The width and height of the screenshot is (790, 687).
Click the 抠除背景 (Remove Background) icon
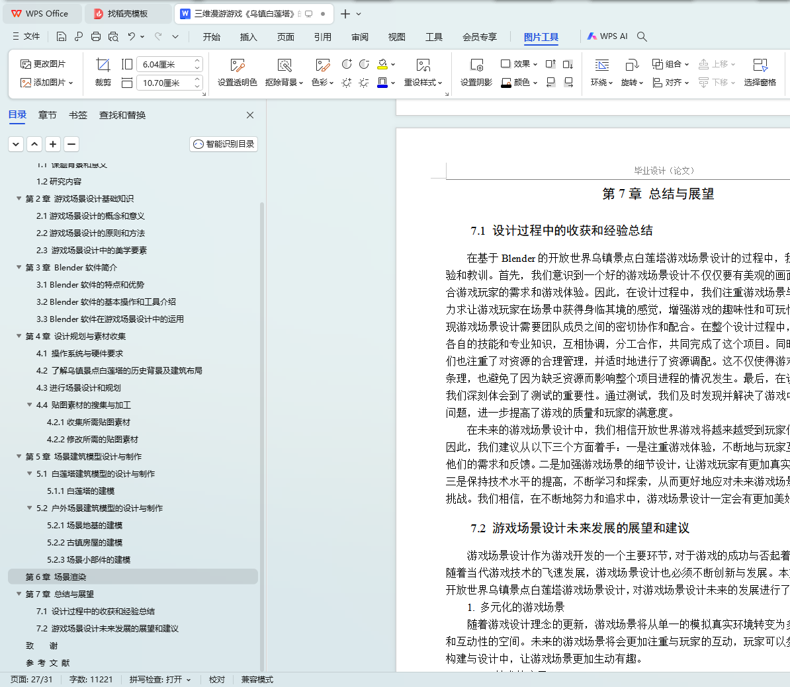pyautogui.click(x=285, y=65)
